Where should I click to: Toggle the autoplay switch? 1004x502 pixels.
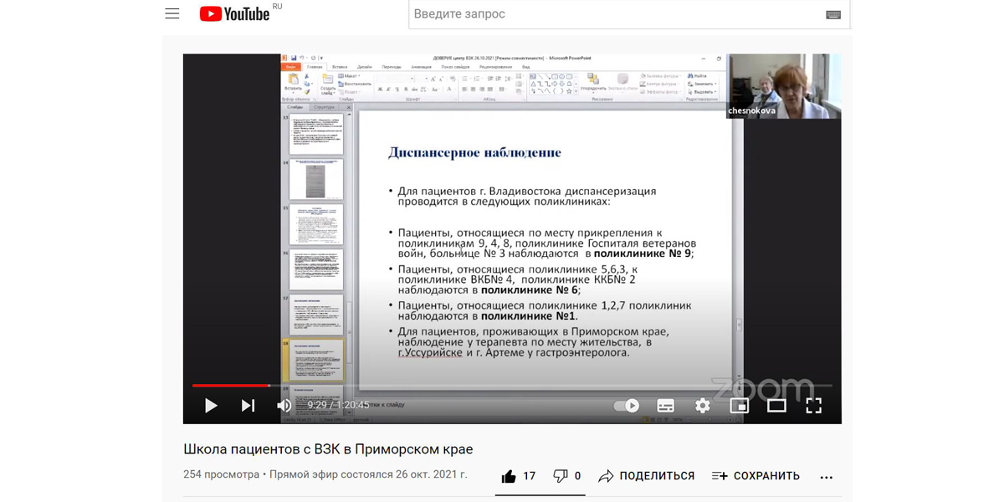tap(627, 406)
